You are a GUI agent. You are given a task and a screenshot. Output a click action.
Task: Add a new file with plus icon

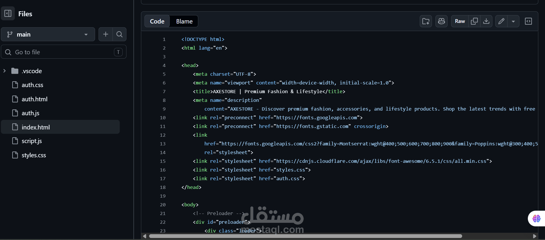click(x=106, y=34)
